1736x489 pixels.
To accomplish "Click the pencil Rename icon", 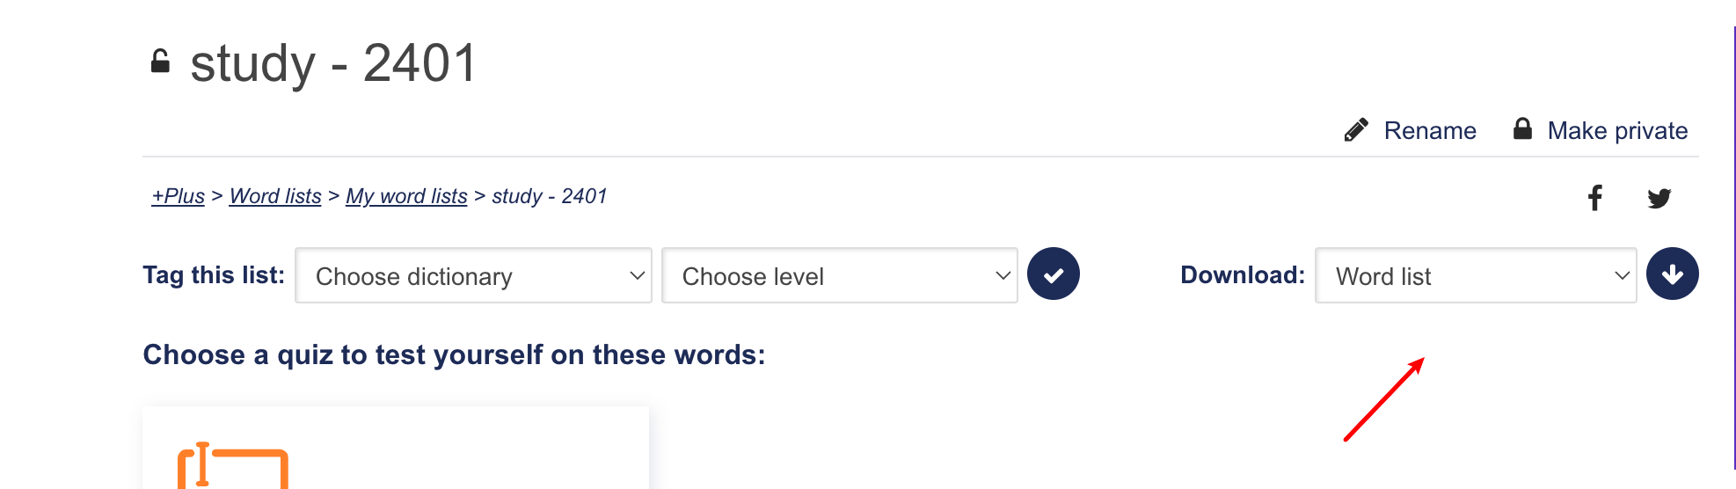I will [x=1356, y=130].
